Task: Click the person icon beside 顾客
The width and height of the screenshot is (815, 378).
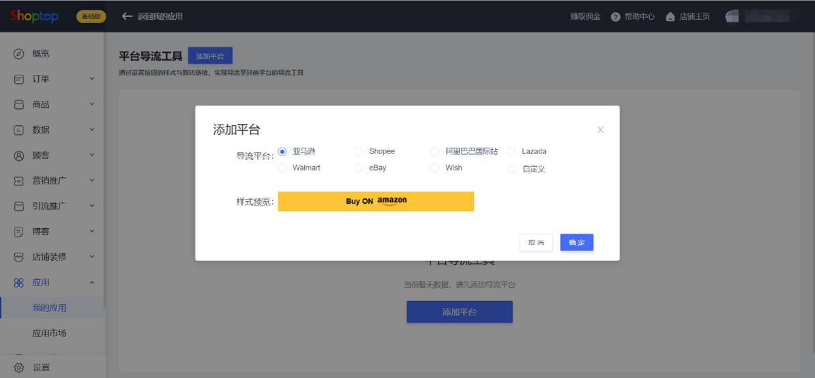Action: (x=18, y=155)
